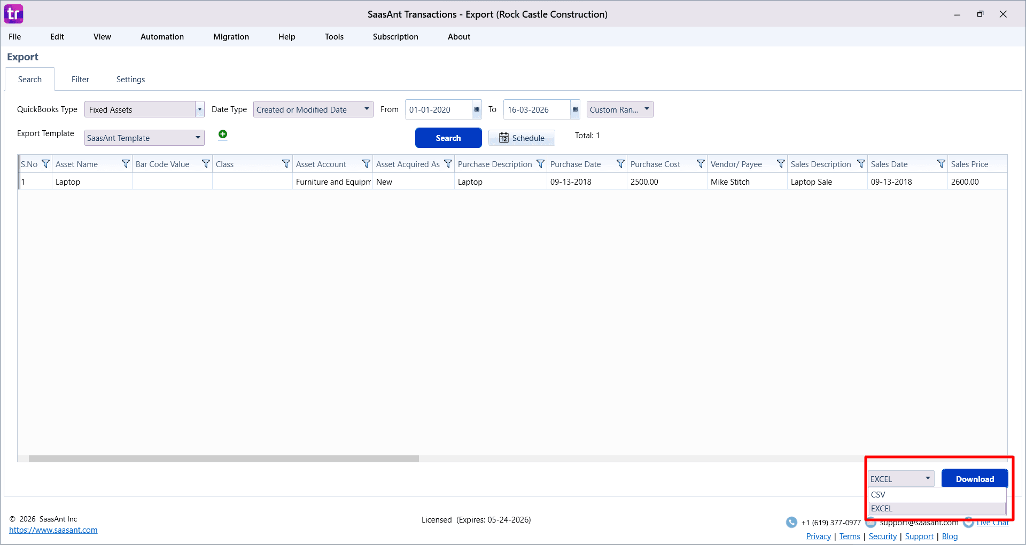The image size is (1026, 545).
Task: Expand the Custom Range dropdown
Action: coord(647,109)
